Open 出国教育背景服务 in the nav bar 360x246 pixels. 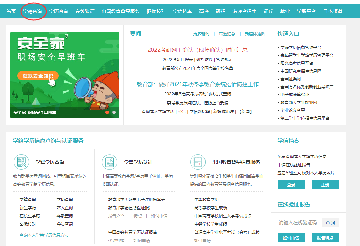pos(121,11)
